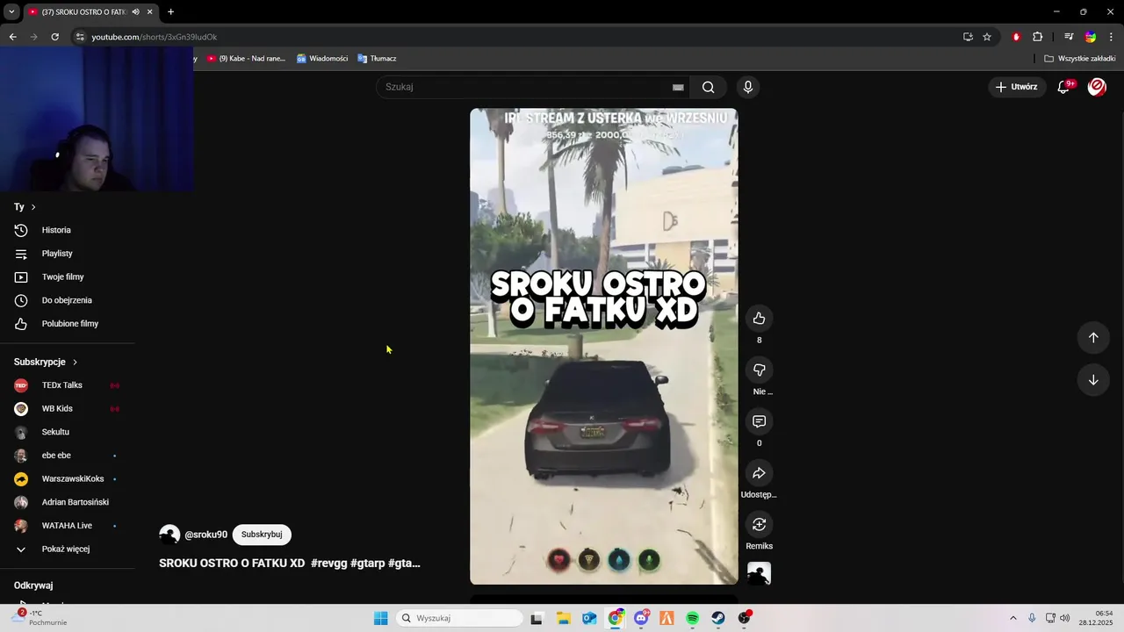
Task: Open the sound thumbnail below Remiks
Action: pyautogui.click(x=759, y=573)
